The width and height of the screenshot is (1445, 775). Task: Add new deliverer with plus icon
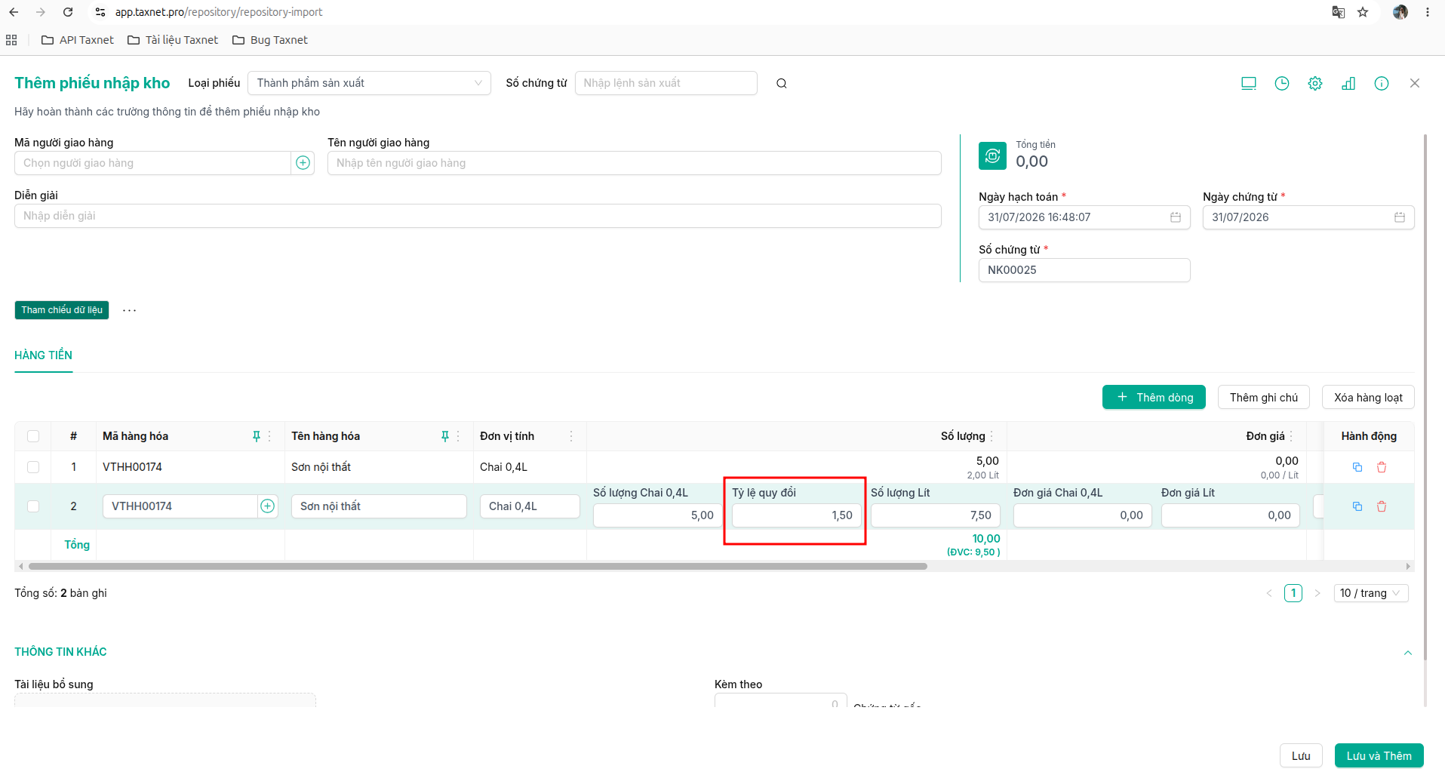point(303,163)
